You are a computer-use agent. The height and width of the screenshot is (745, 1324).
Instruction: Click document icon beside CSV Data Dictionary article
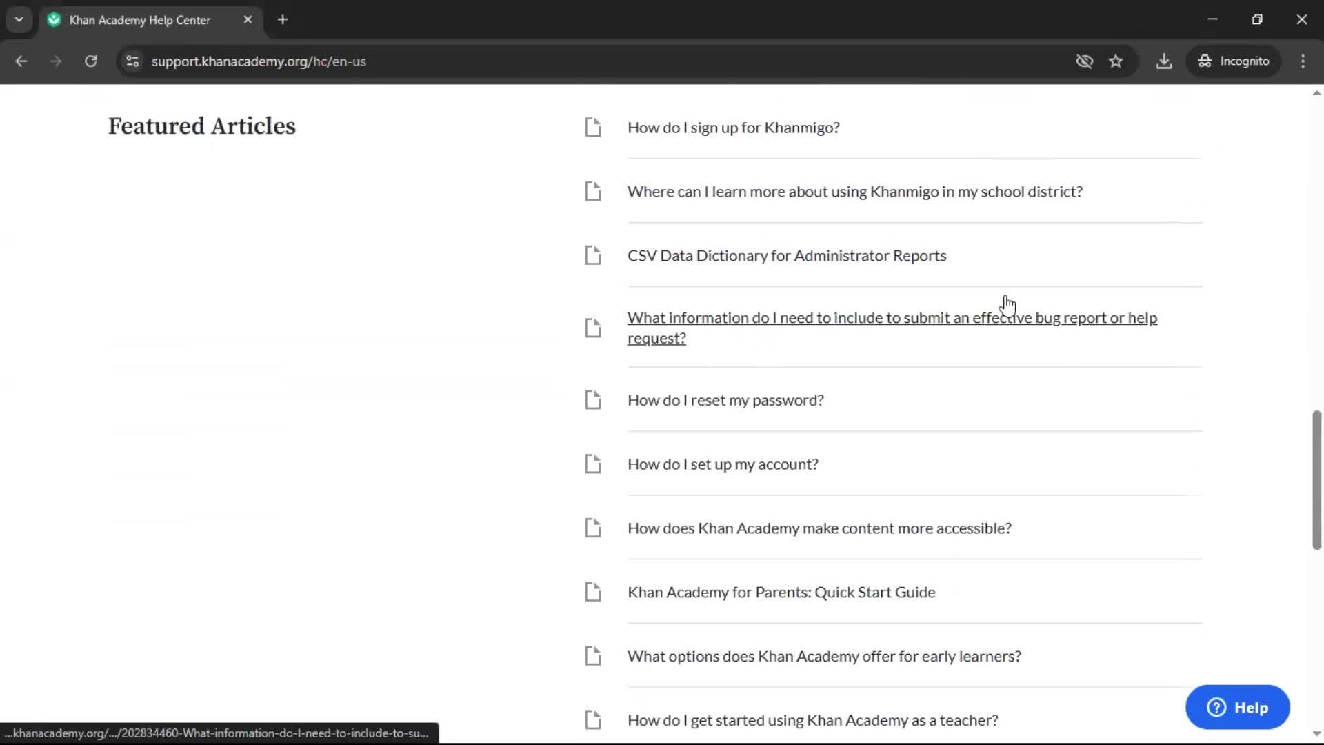593,256
